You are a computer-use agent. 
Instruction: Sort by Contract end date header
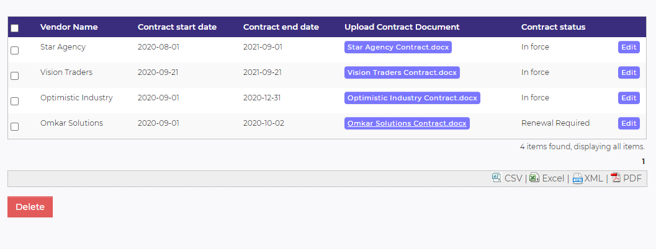[x=281, y=27]
